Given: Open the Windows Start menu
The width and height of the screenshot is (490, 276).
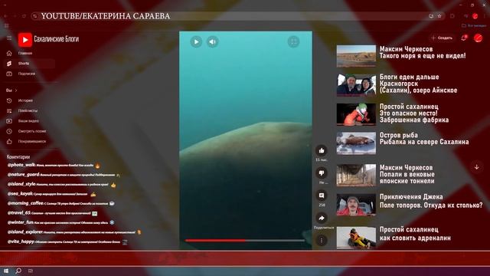Looking at the screenshot, I should point(6,271).
